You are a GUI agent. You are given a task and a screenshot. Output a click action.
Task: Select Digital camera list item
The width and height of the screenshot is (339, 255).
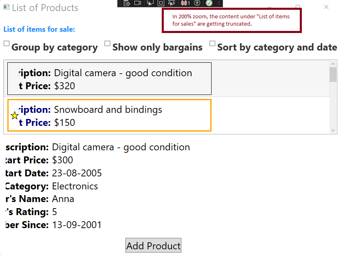(x=167, y=79)
